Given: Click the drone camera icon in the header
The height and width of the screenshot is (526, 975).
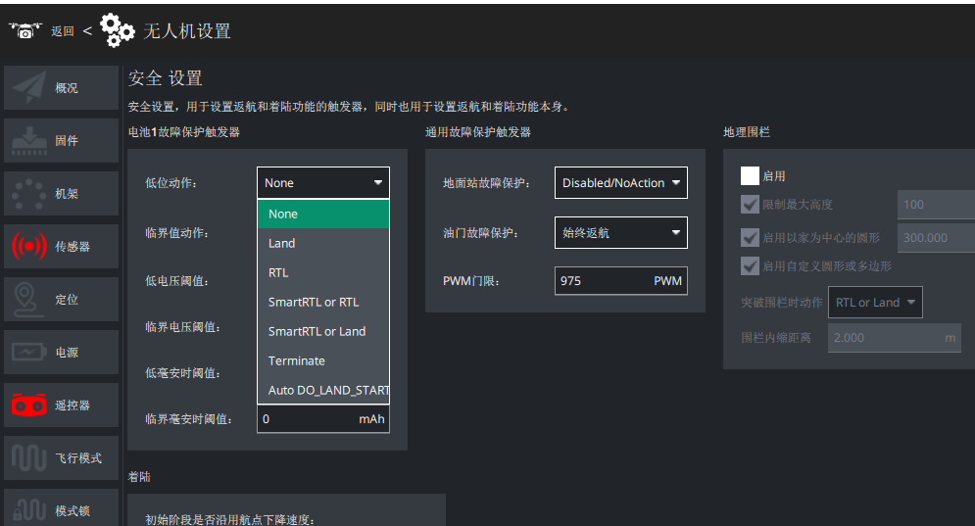Looking at the screenshot, I should click(24, 30).
